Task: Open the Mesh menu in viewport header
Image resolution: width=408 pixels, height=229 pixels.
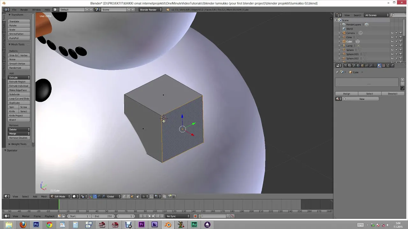Action: 44,197
